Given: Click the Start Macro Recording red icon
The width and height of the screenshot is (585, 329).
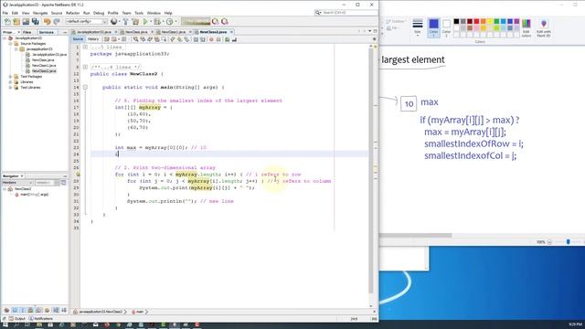Looking at the screenshot, I should point(211,39).
